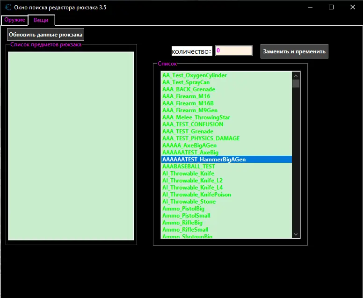Switch to the Оружие tab
Viewport: 363px width, 298px height.
click(x=14, y=20)
